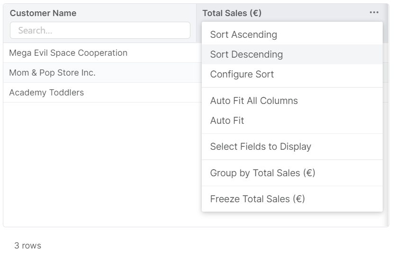Click the Total Sales (€) column header label
Image resolution: width=395 pixels, height=257 pixels.
232,13
